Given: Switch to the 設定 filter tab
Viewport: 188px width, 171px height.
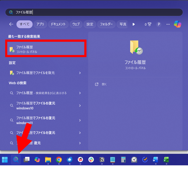Looking at the screenshot, I should click(x=90, y=24).
